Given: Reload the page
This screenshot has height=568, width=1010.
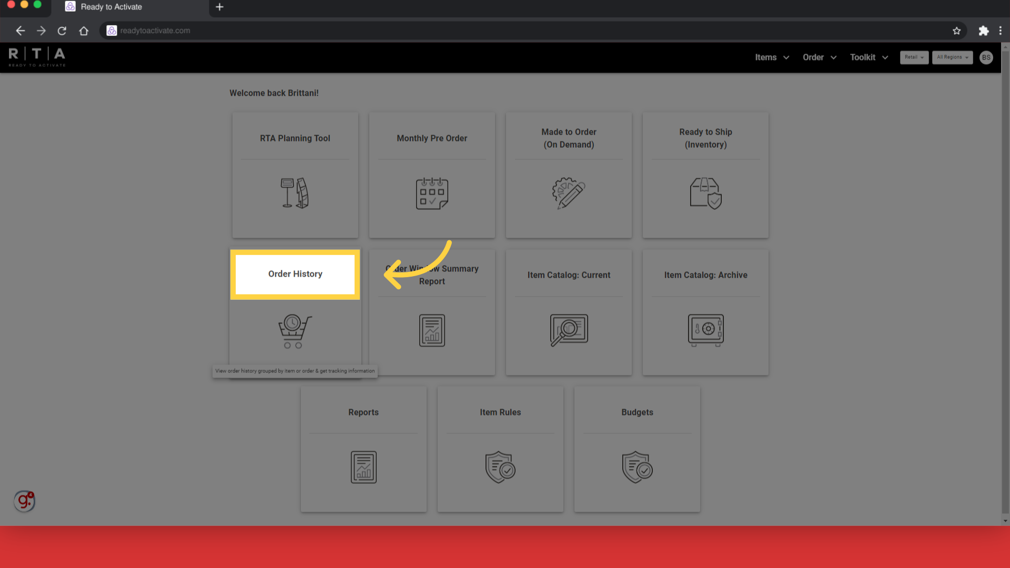Looking at the screenshot, I should pyautogui.click(x=62, y=31).
